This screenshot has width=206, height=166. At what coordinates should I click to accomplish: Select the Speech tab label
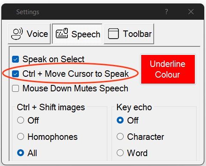86,34
